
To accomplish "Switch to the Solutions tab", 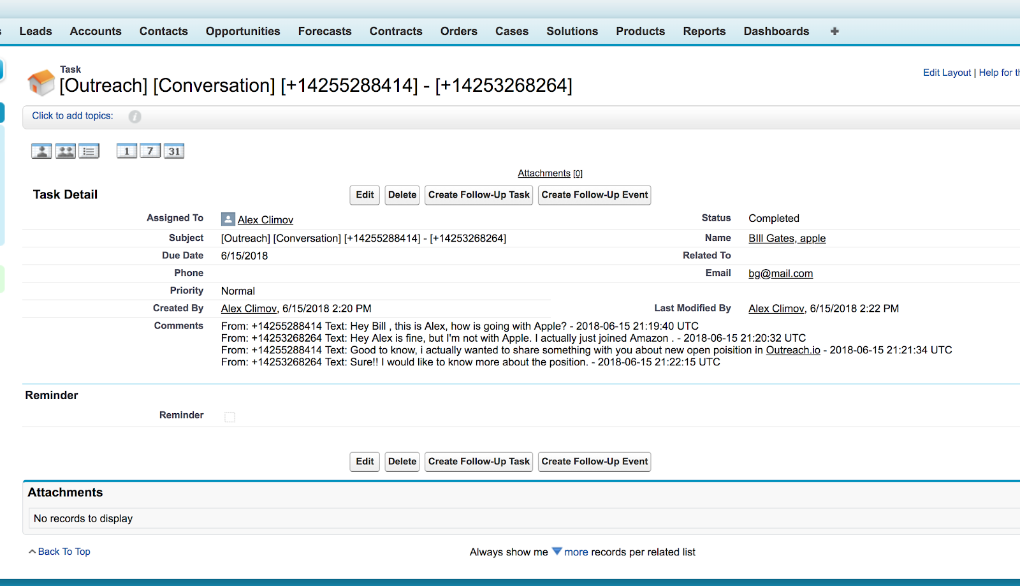I will click(x=572, y=31).
